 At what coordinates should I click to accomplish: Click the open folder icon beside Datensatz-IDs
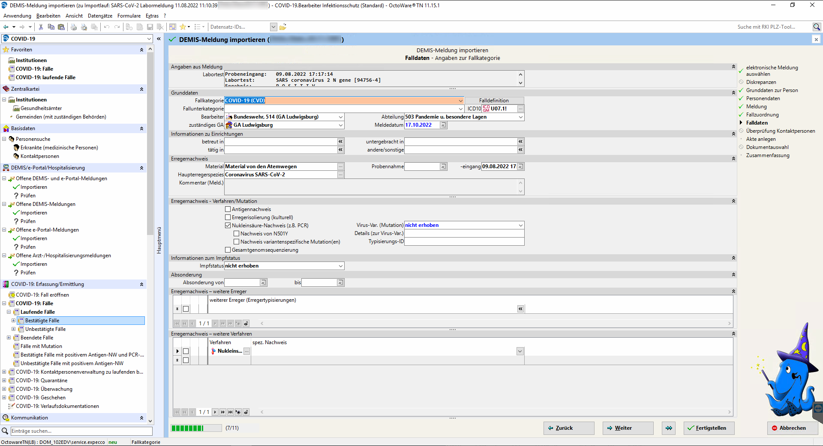pyautogui.click(x=283, y=27)
